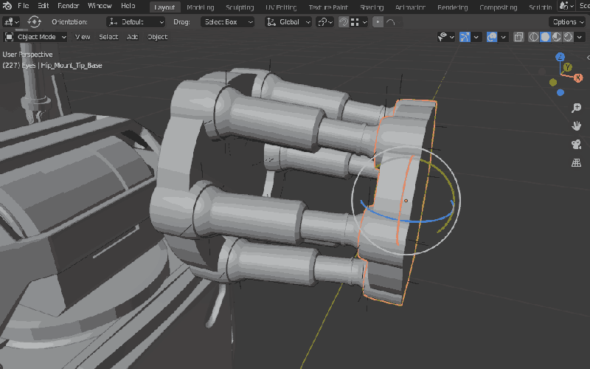Open the Global transform orientation dropdown
Viewport: 590px width, 369px height.
click(x=288, y=22)
